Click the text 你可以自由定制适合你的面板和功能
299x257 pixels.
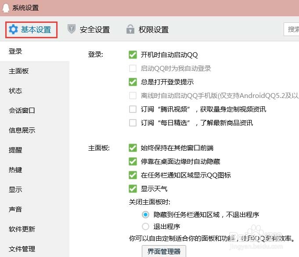[x=182, y=239]
